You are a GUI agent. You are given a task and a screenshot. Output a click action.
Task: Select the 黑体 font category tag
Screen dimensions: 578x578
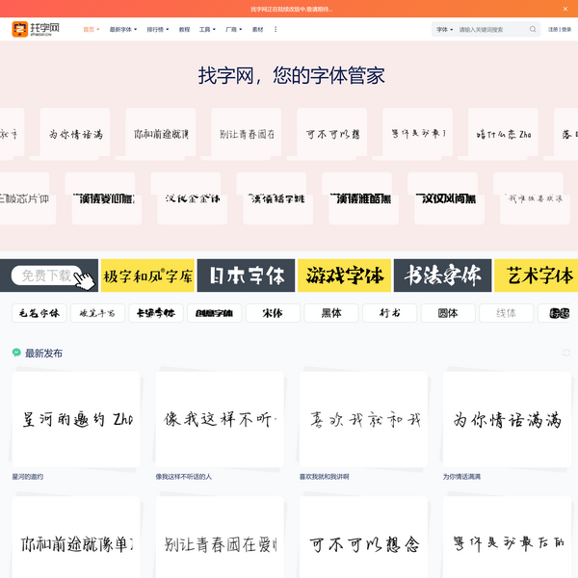[x=330, y=313]
